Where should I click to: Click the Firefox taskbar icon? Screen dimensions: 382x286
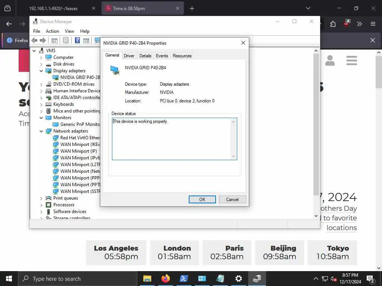tap(165, 279)
